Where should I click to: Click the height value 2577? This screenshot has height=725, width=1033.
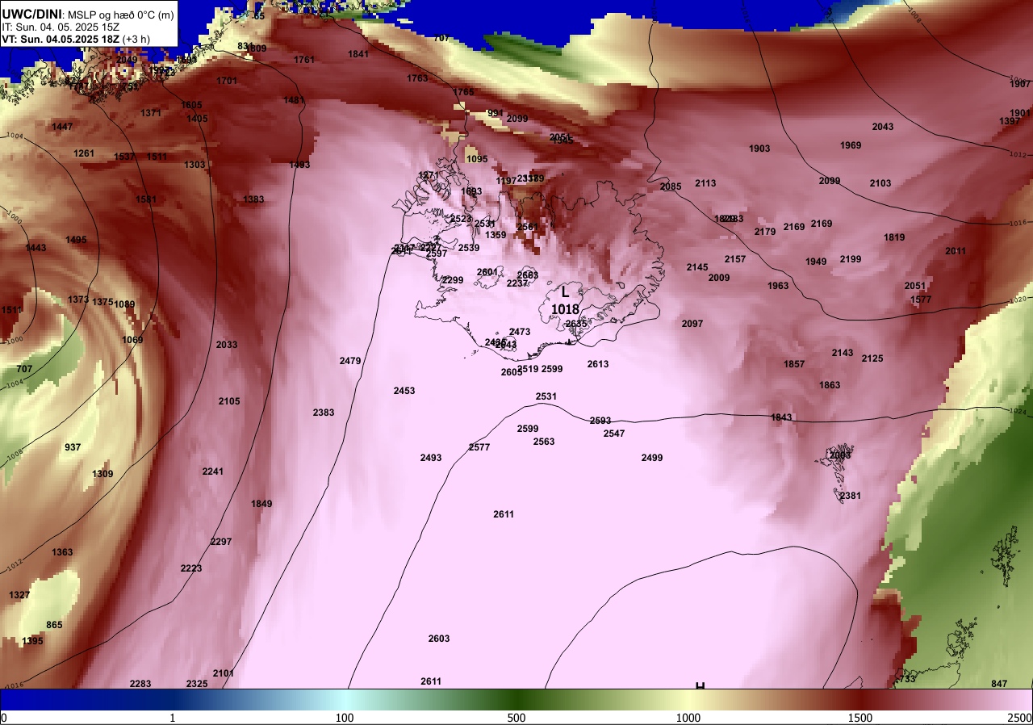click(479, 447)
